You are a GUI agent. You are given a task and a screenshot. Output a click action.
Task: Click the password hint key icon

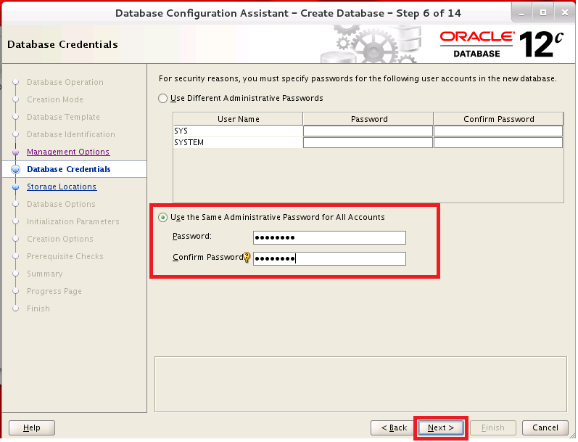(247, 257)
